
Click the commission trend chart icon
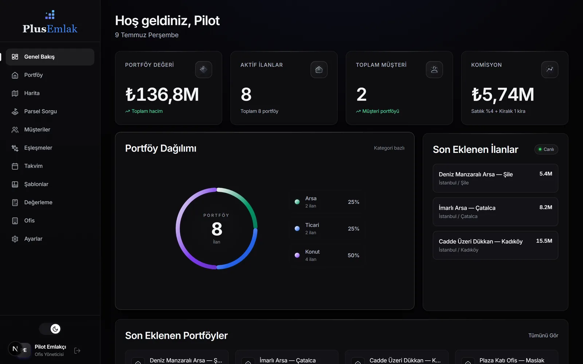(549, 70)
